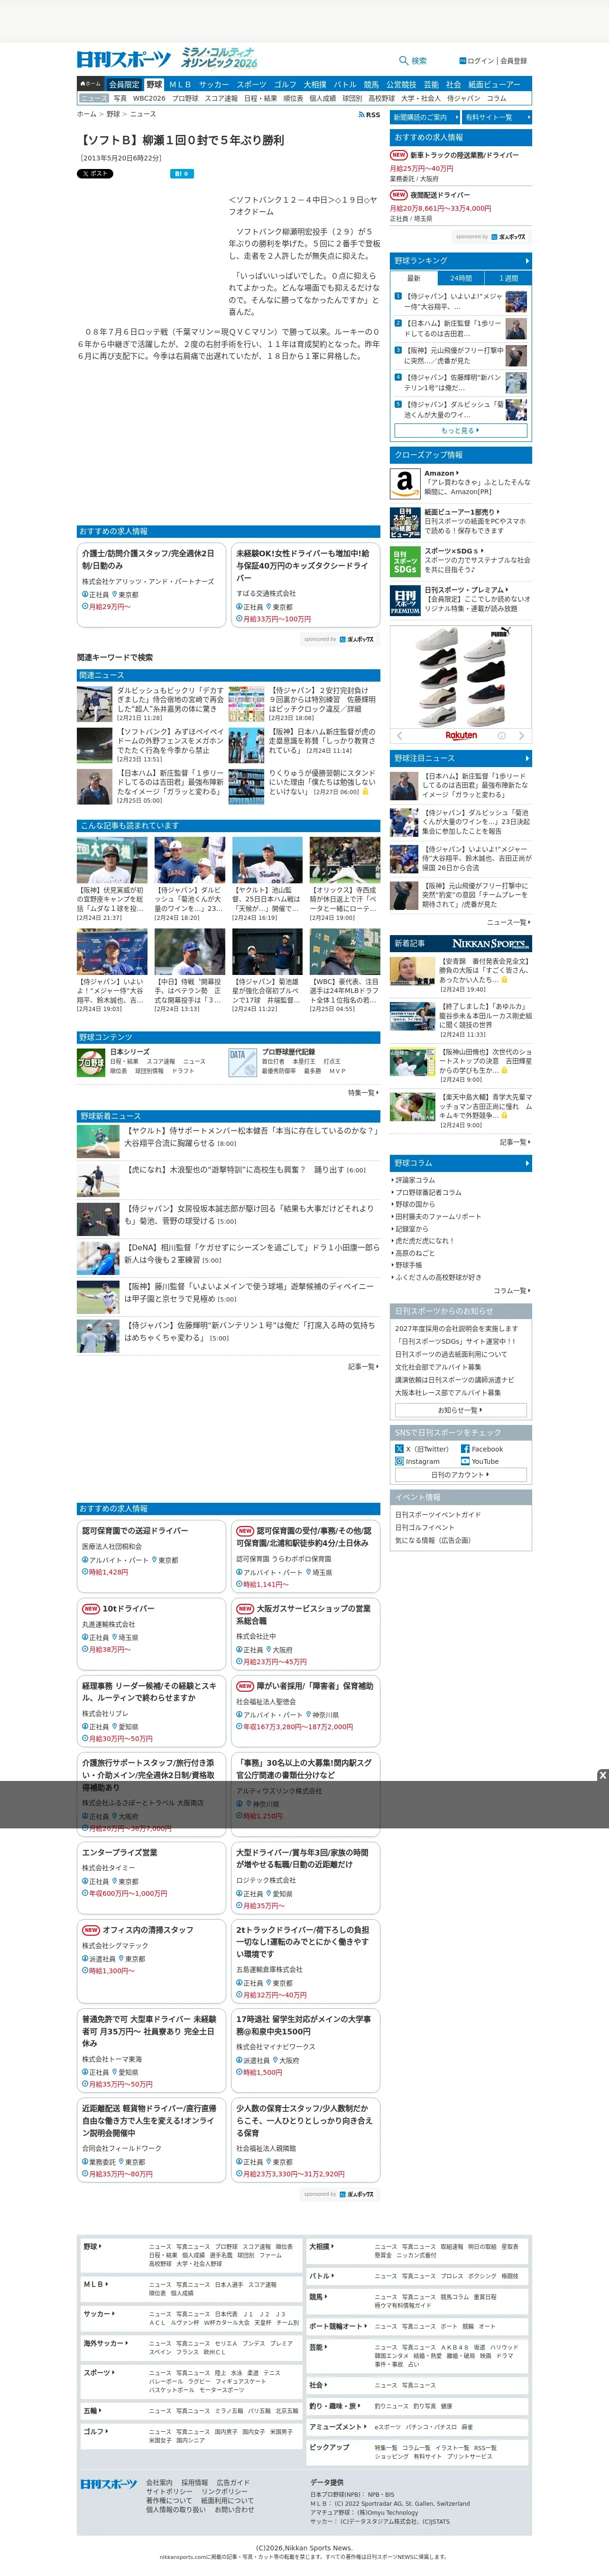Screen dimensions: 609x2576
Task: Open the 池山監 ヤクルト article thumbnail
Action: (267, 861)
